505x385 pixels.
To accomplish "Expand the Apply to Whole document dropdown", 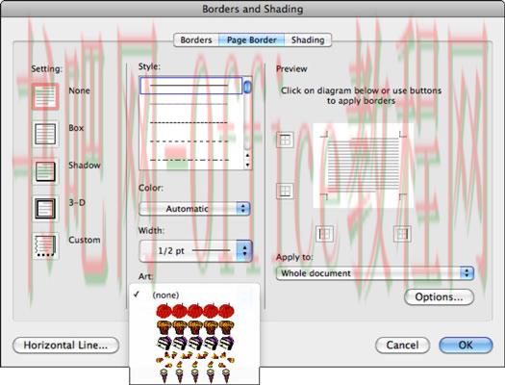I will [x=375, y=273].
